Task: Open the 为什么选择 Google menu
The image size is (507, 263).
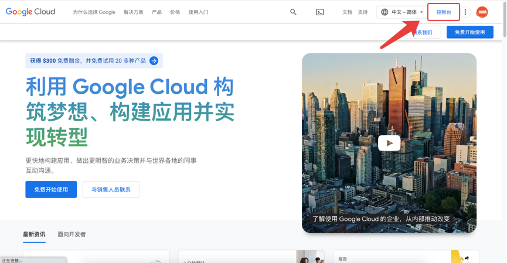Action: click(x=94, y=12)
